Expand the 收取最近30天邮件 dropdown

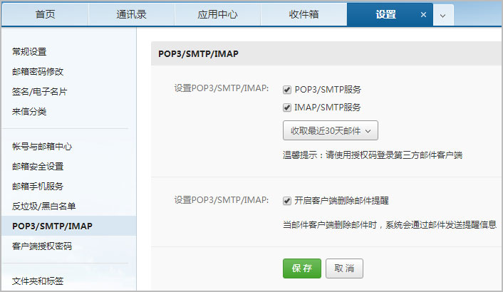(331, 130)
